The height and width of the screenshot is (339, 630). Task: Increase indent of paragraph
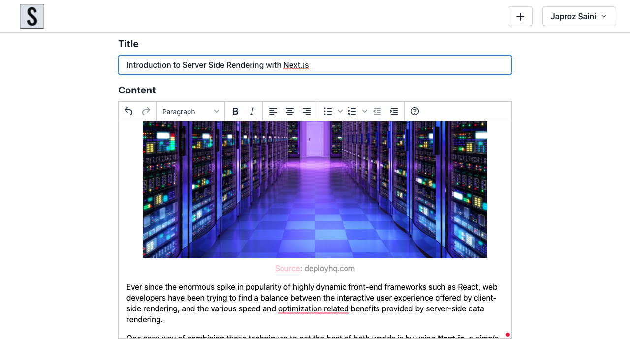394,111
